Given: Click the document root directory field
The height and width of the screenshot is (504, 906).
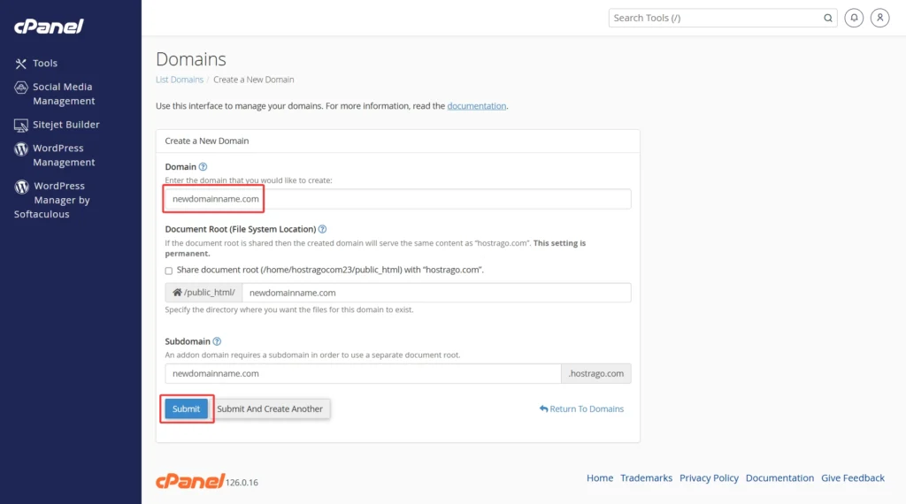Looking at the screenshot, I should click(436, 293).
